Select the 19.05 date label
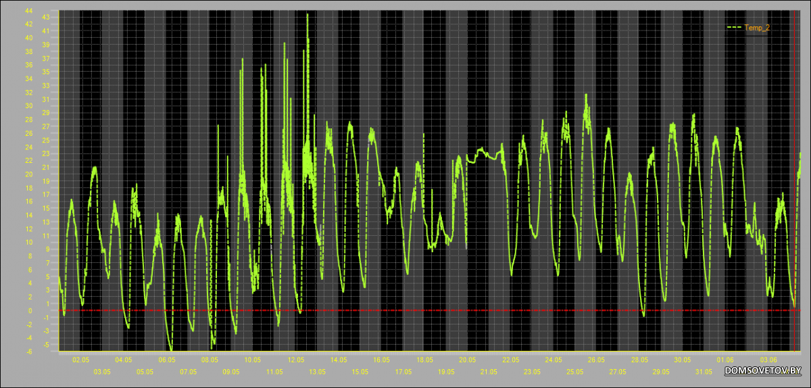The width and height of the screenshot is (811, 388). 446,372
